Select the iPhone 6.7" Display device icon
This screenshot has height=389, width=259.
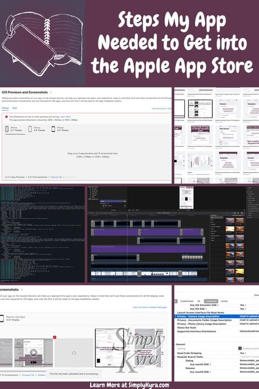pos(7,129)
